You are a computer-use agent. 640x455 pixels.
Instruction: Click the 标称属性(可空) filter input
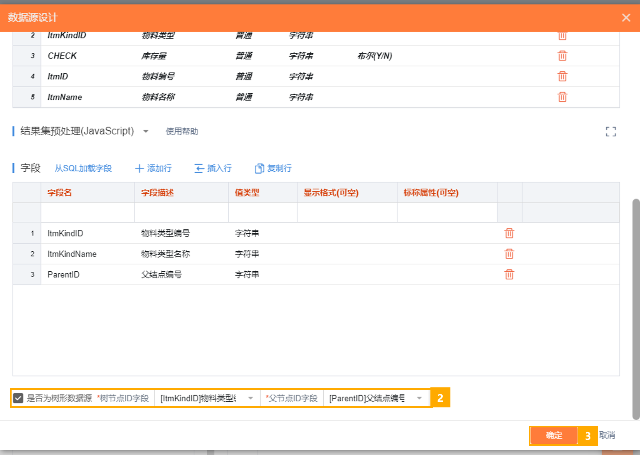[x=447, y=212]
